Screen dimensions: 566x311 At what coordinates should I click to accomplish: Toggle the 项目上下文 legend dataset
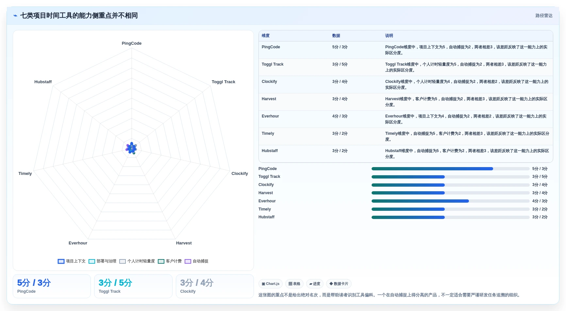tap(72, 261)
